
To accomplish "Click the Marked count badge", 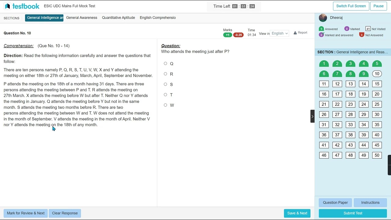I will point(347,29).
